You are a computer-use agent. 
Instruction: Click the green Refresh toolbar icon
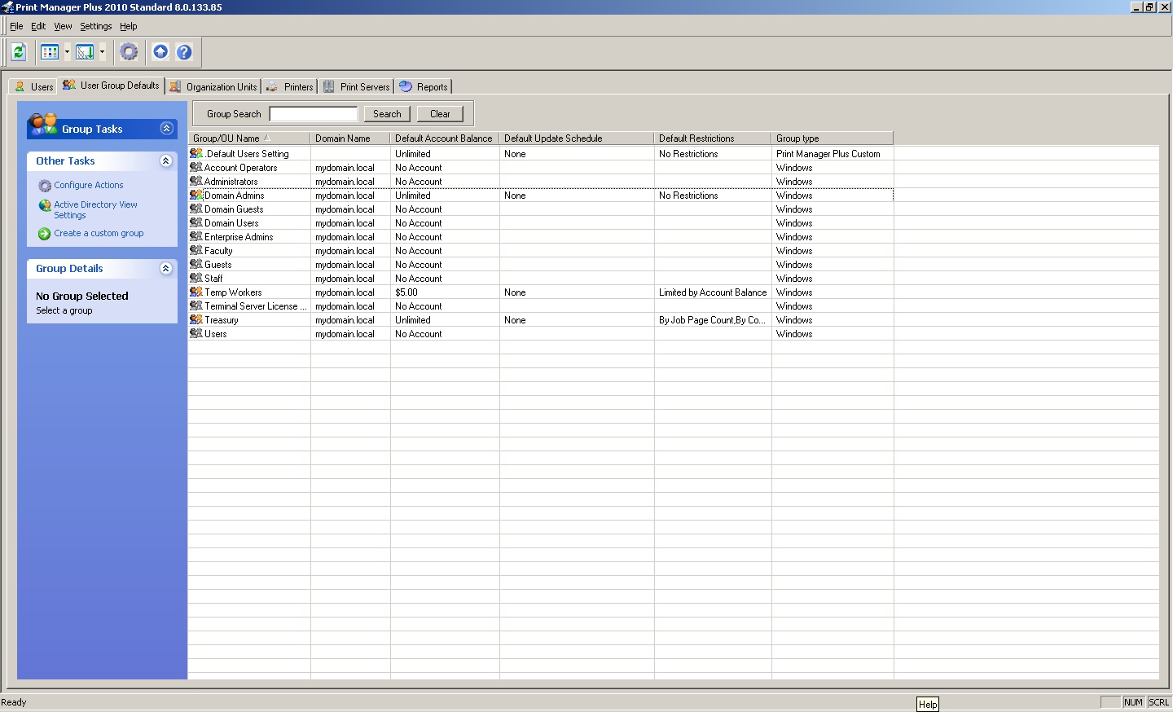point(19,52)
